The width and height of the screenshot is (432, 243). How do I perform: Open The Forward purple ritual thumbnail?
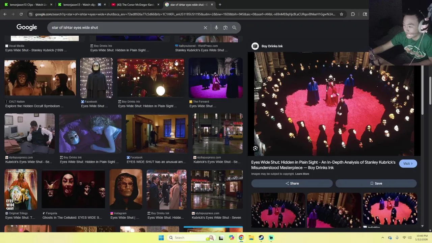point(216,78)
